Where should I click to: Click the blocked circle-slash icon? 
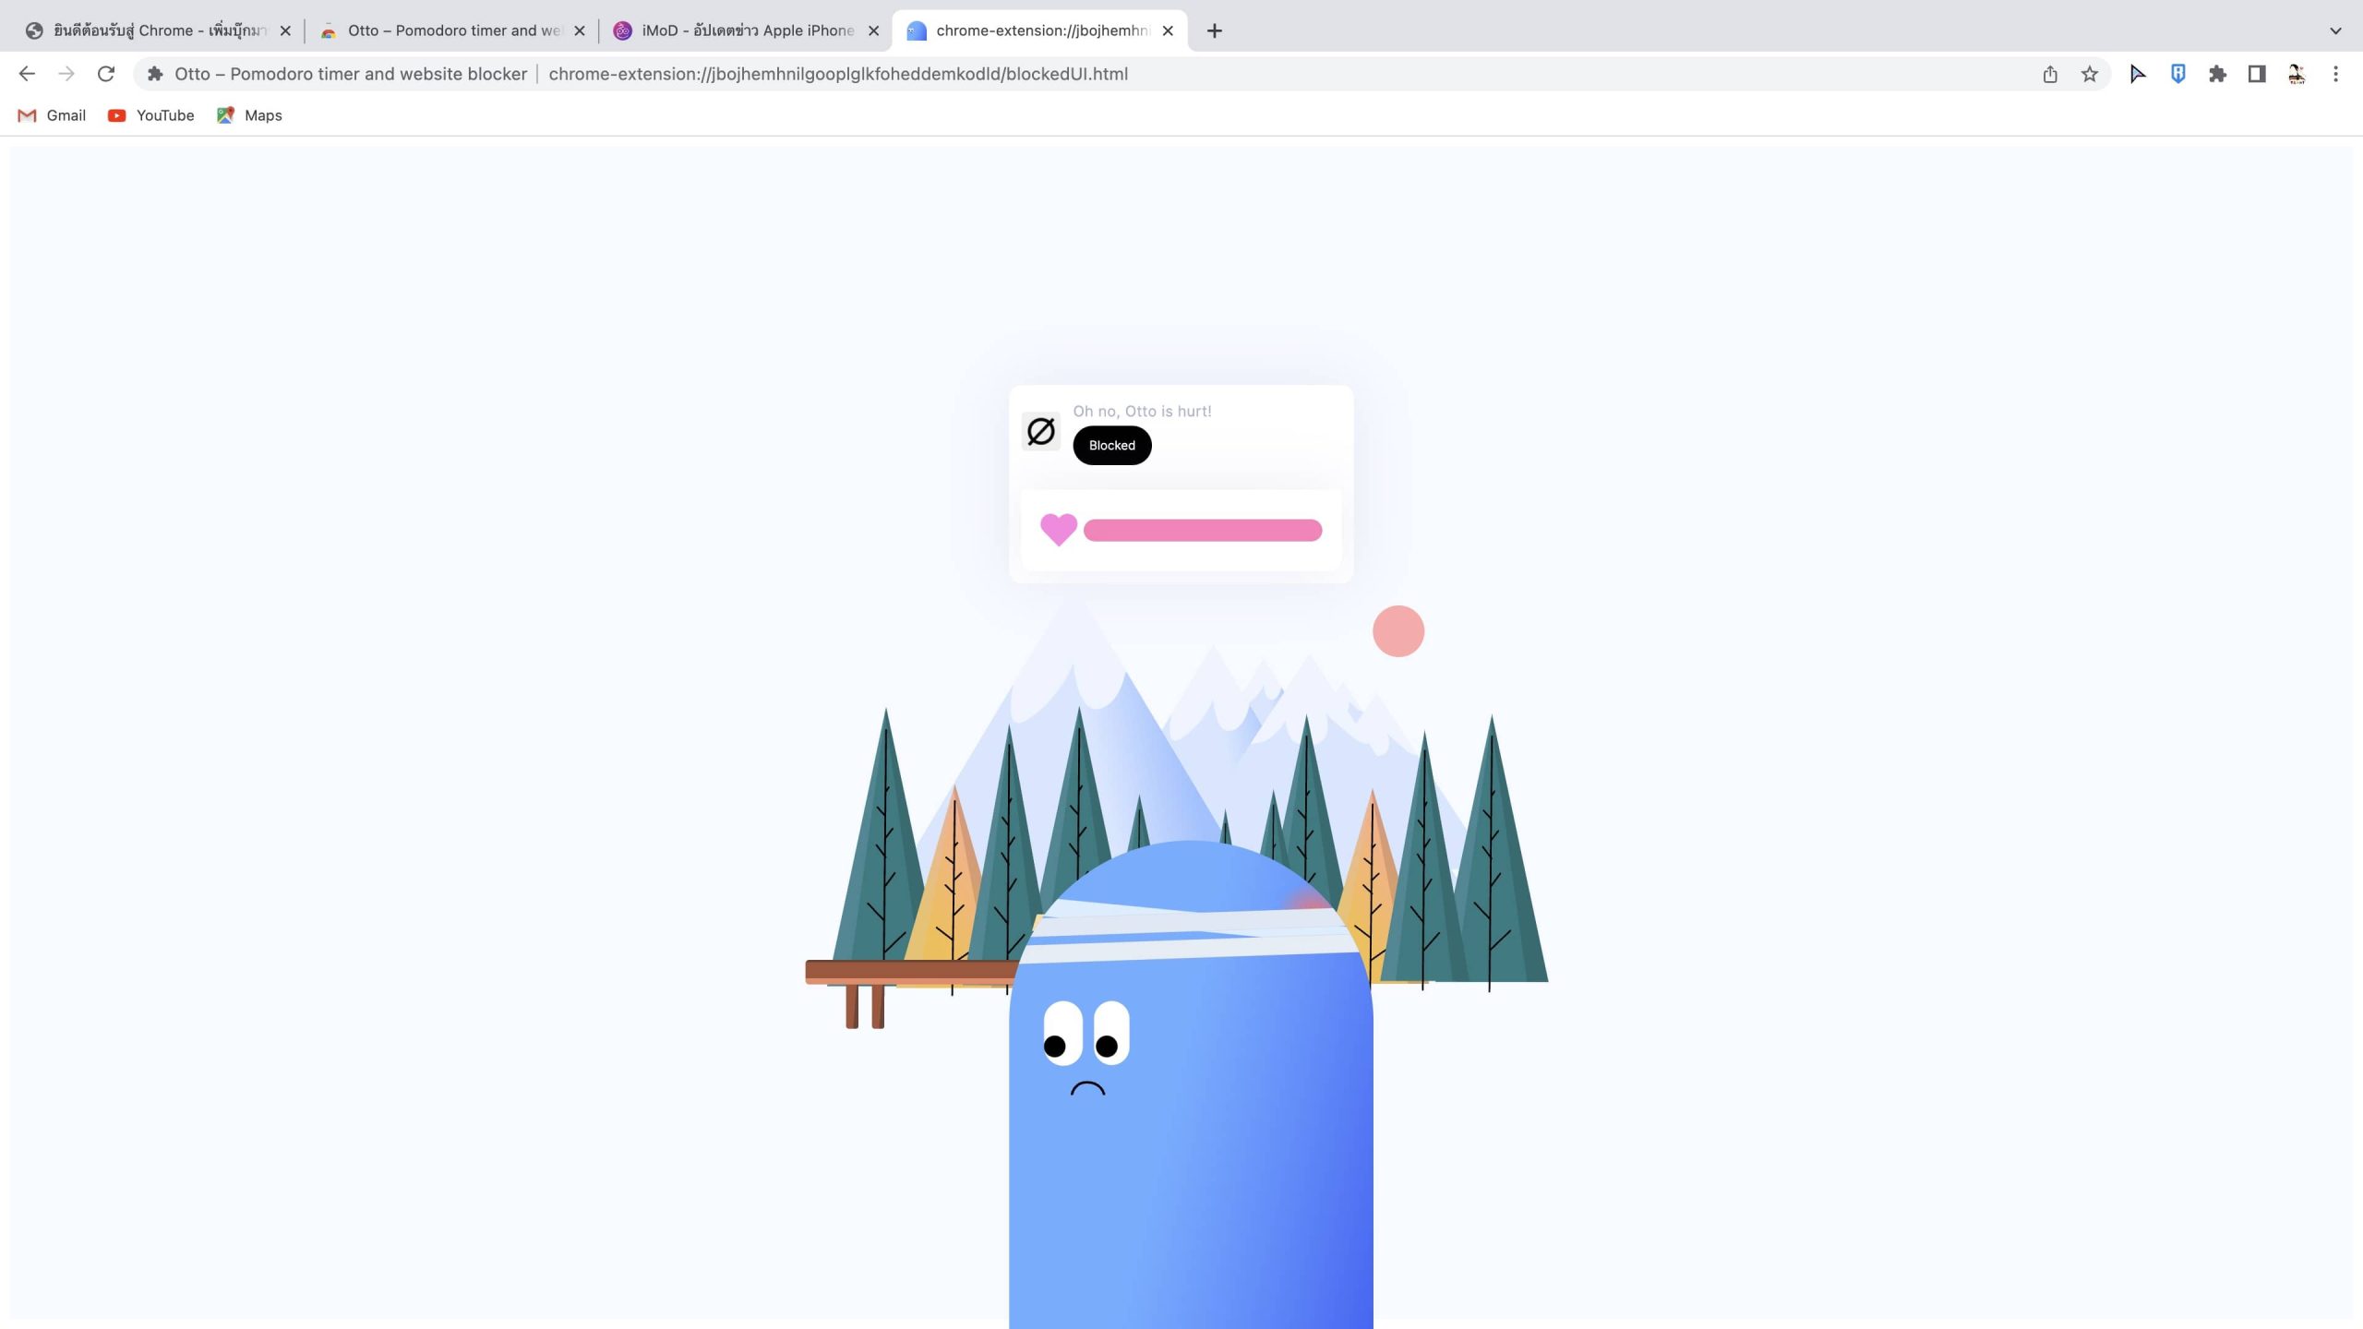[x=1041, y=431]
